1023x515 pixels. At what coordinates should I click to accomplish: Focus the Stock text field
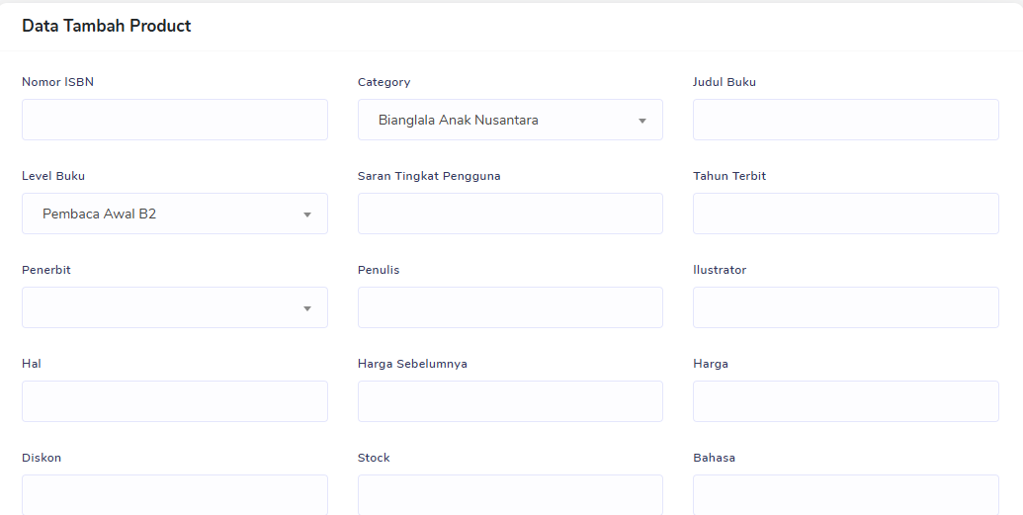coord(509,494)
